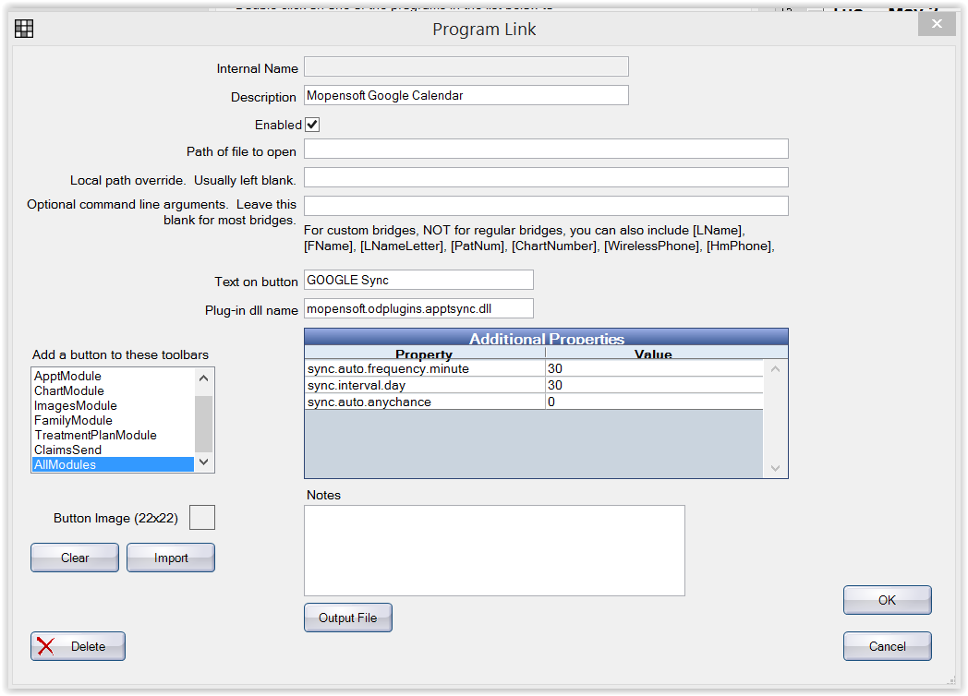Screen dimensions: 968x696
Task: Click the Path of file to open field
Action: (x=546, y=149)
